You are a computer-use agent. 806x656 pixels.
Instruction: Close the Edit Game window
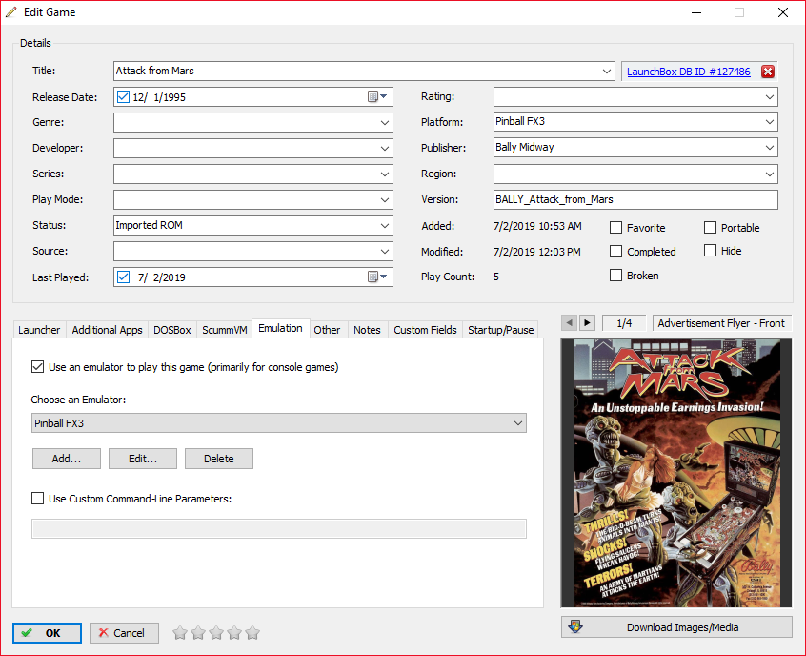coord(783,12)
